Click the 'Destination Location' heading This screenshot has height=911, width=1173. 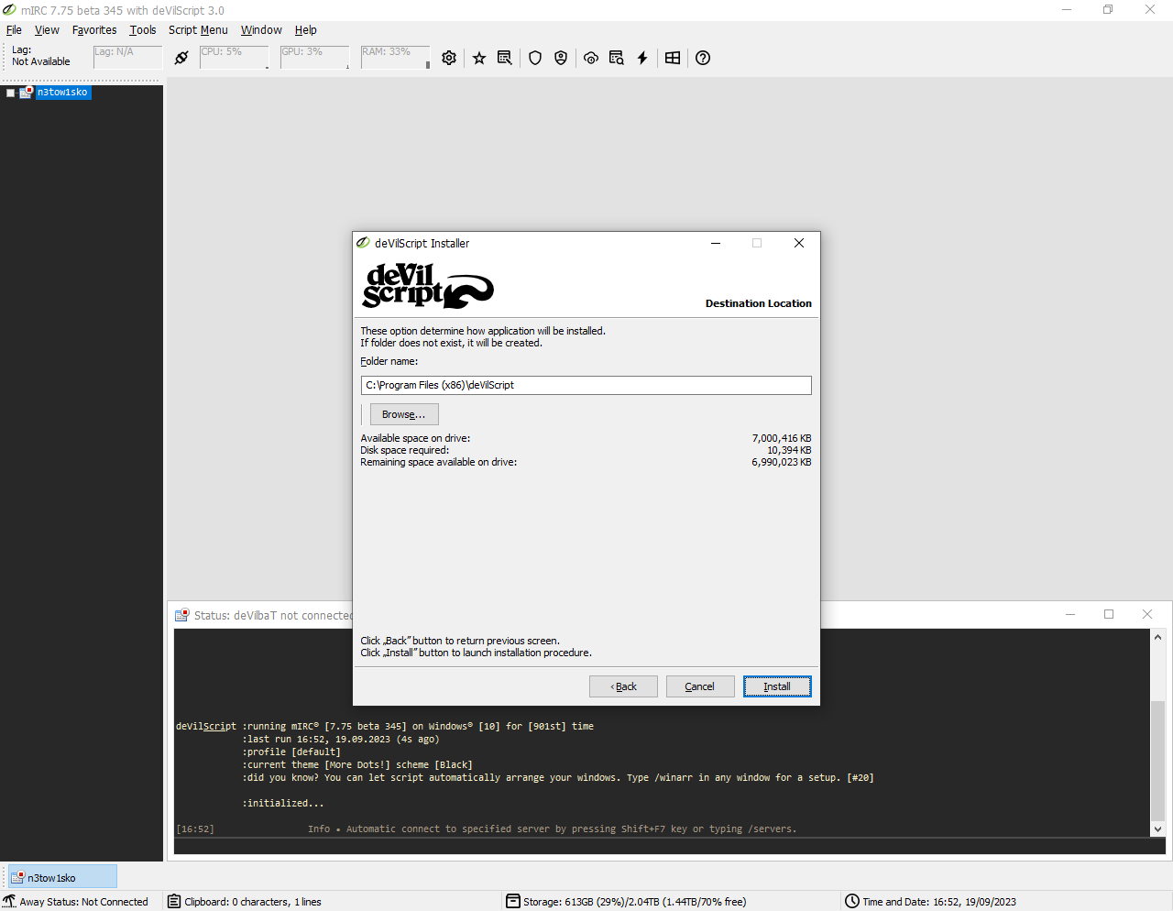[x=759, y=303]
